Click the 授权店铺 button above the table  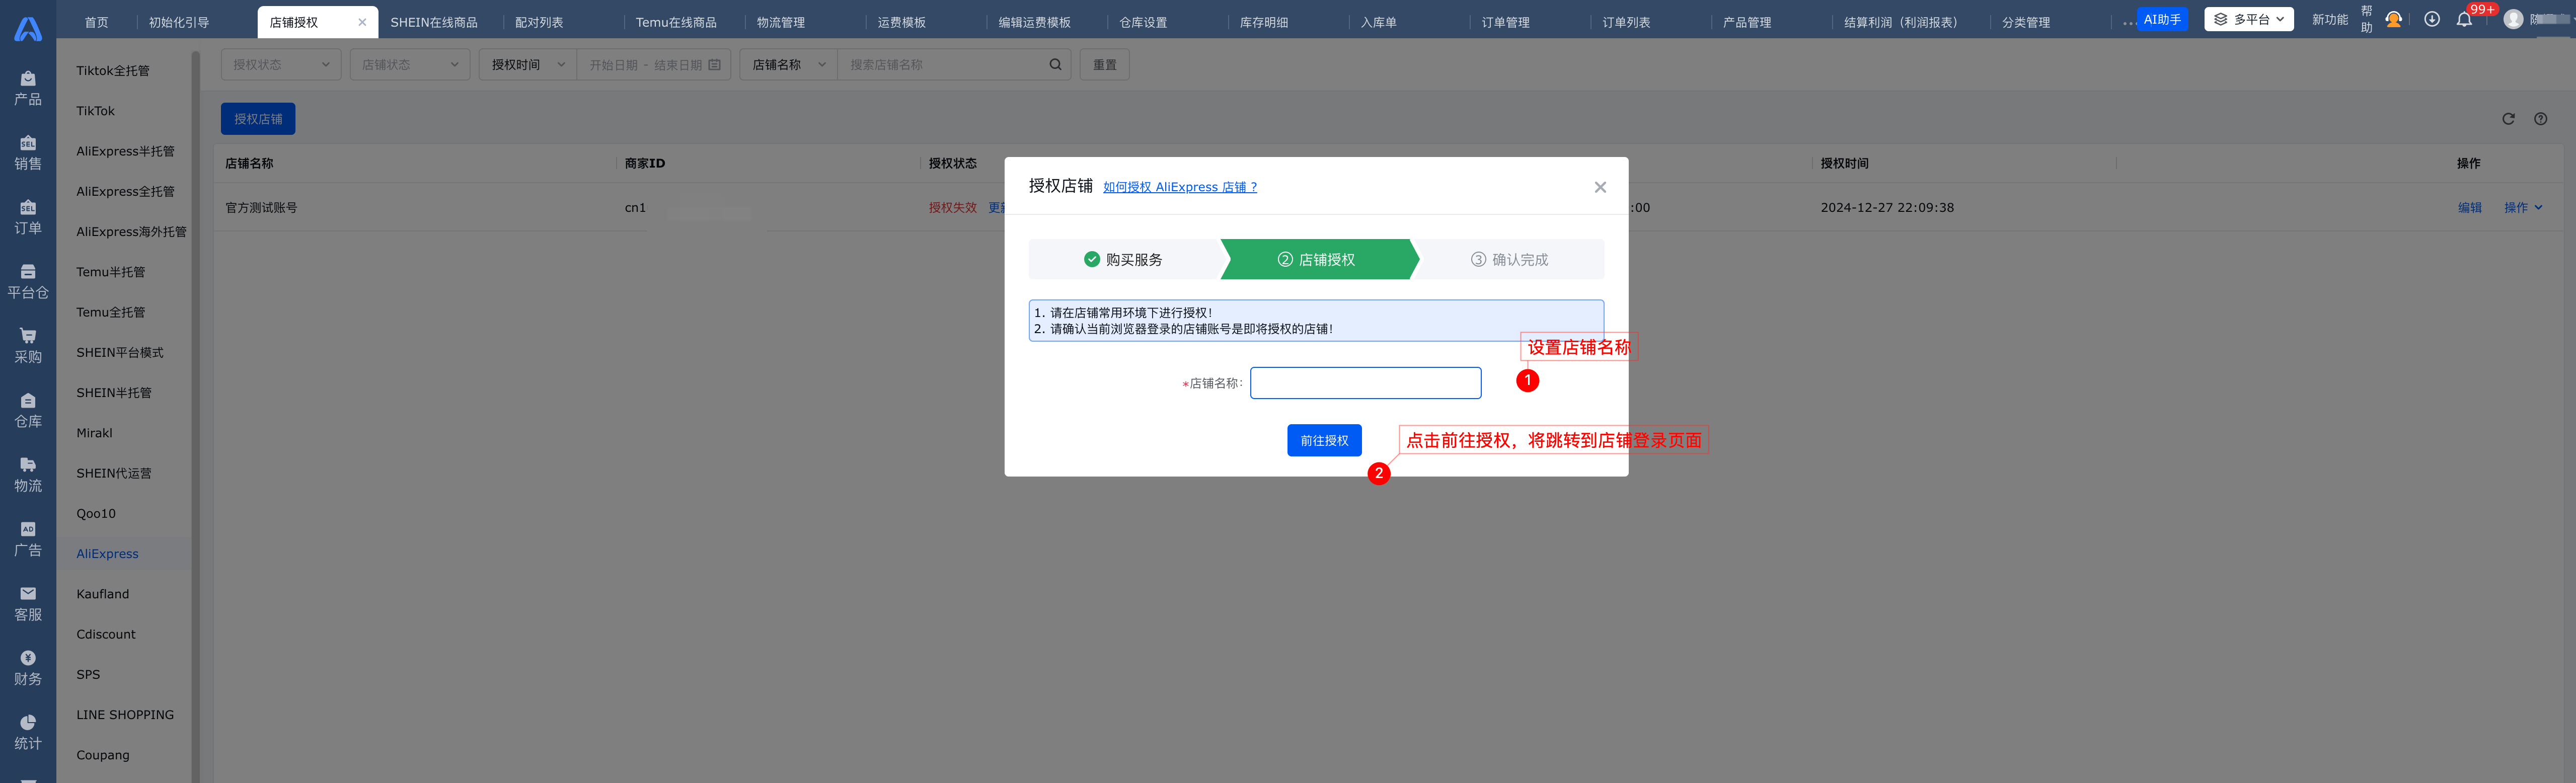(258, 119)
